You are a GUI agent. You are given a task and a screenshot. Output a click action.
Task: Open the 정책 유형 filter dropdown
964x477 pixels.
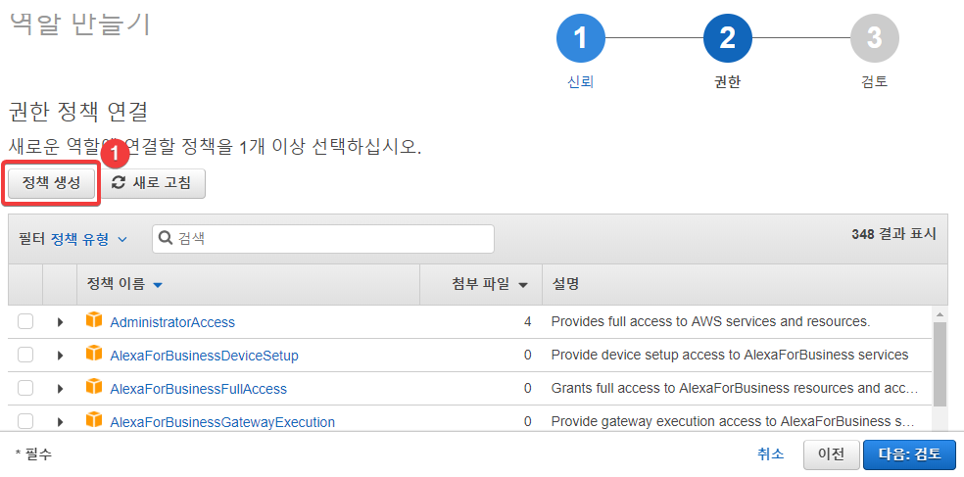click(88, 239)
